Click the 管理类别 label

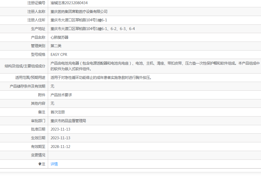click(x=38, y=46)
